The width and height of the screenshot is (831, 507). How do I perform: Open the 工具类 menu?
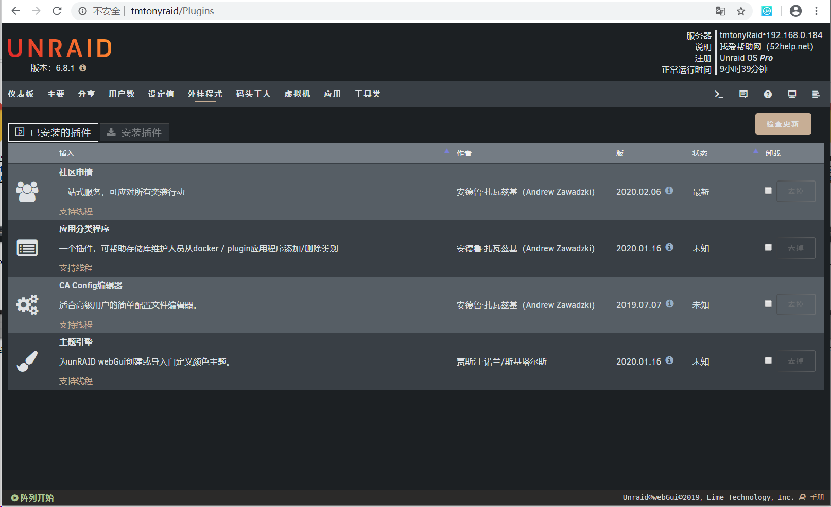(368, 94)
